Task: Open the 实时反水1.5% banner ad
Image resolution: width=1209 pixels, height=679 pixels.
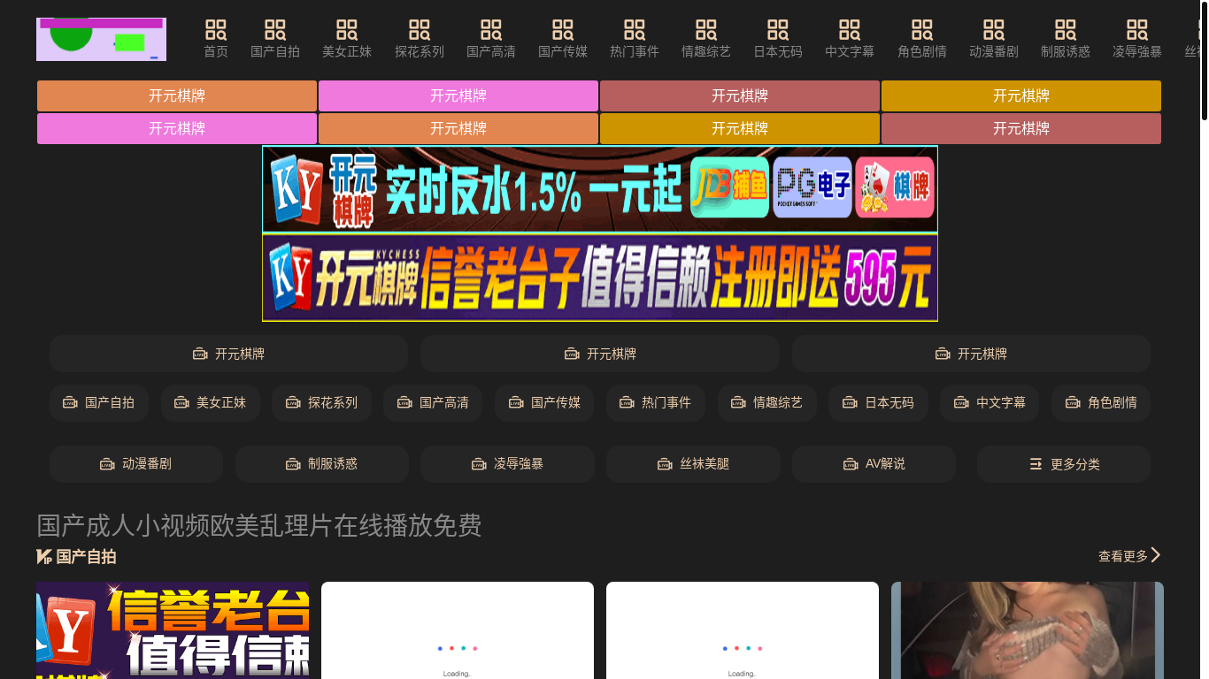Action: [600, 189]
